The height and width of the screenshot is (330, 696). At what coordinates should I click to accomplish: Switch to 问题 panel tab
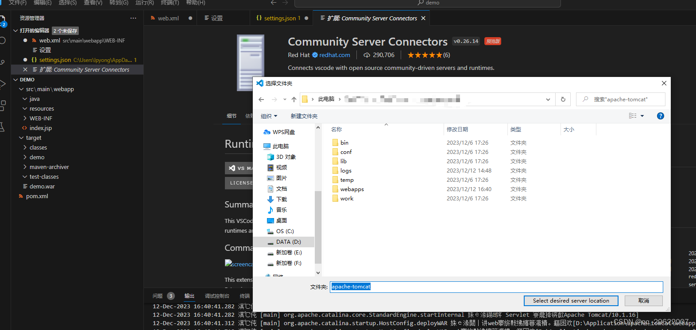[158, 296]
